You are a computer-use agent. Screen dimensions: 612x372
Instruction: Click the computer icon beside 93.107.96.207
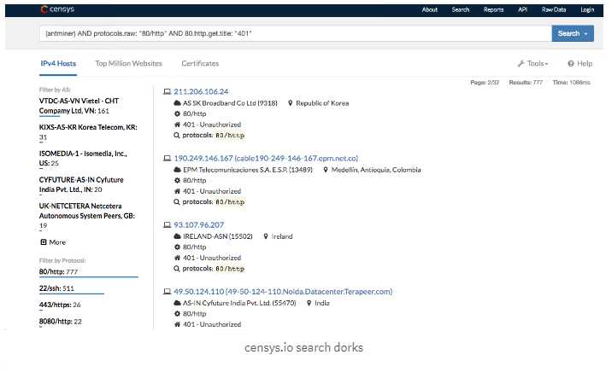(x=167, y=225)
